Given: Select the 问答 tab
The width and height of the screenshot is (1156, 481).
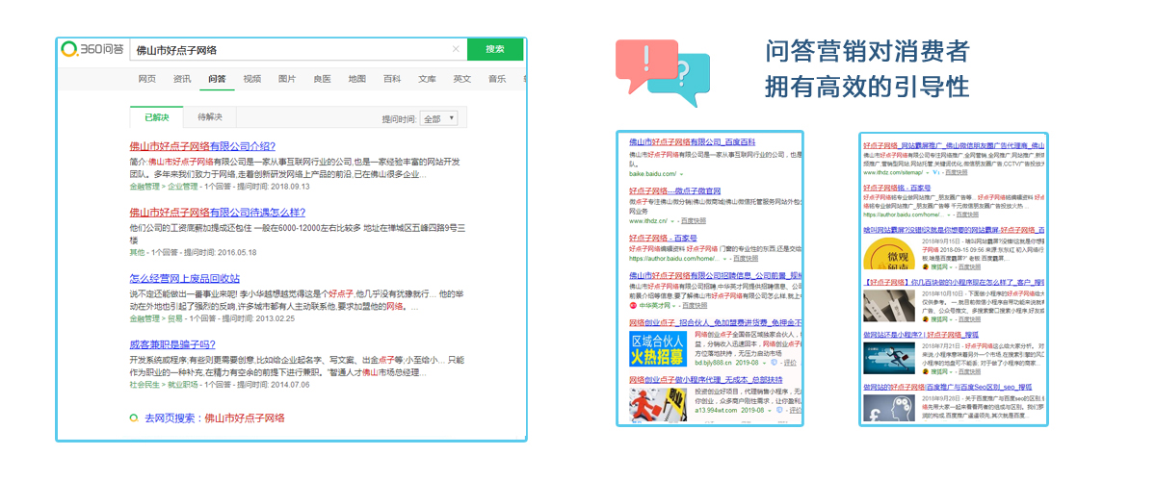Looking at the screenshot, I should pos(217,79).
